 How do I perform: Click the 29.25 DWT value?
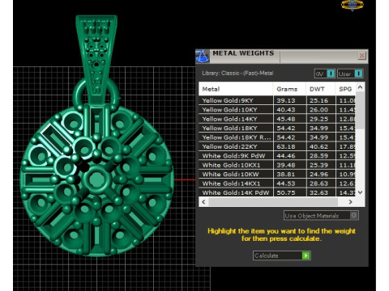point(318,119)
